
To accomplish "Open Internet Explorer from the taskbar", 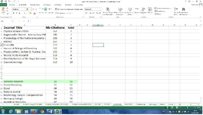I will (11, 111).
